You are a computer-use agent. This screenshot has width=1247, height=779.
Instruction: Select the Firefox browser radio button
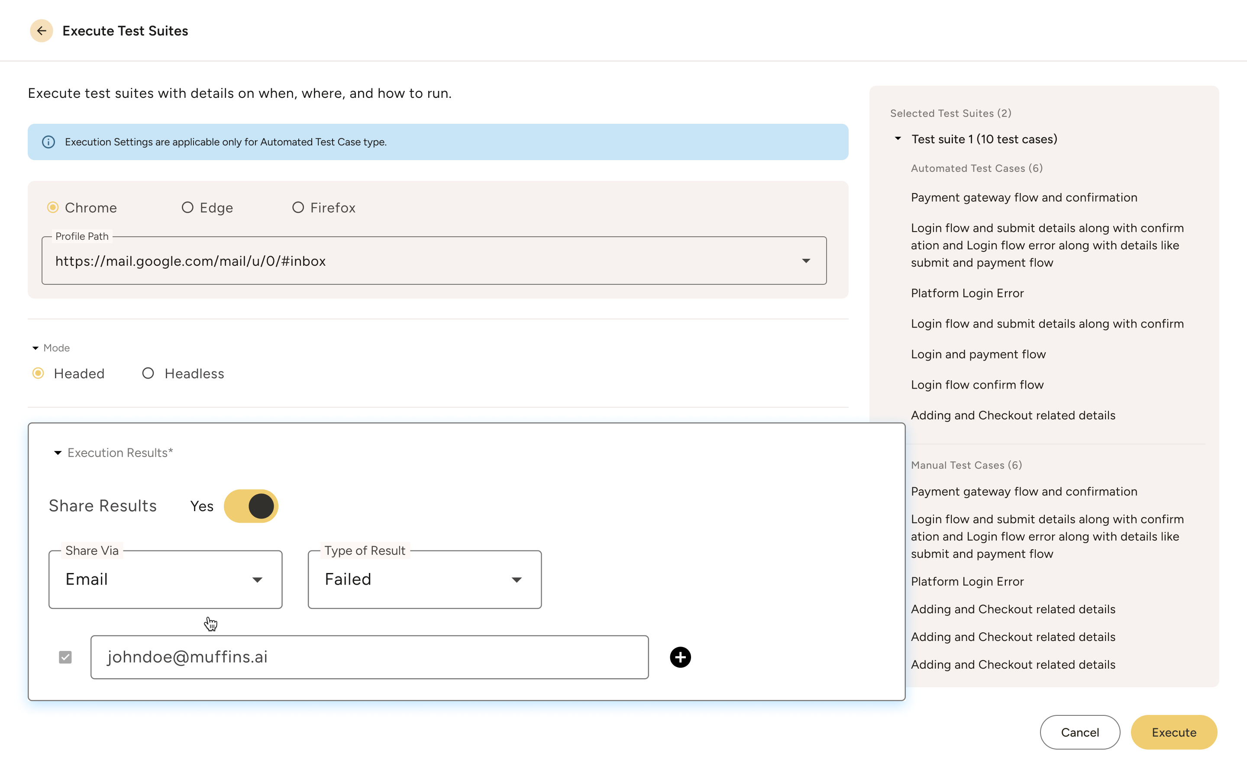pos(298,207)
